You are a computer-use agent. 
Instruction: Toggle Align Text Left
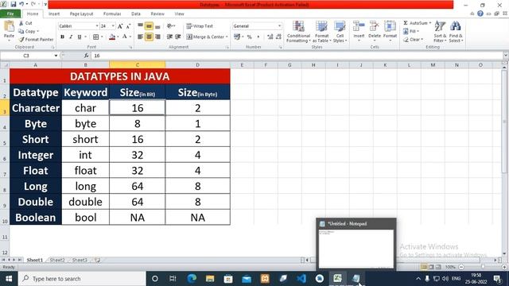tap(140, 37)
